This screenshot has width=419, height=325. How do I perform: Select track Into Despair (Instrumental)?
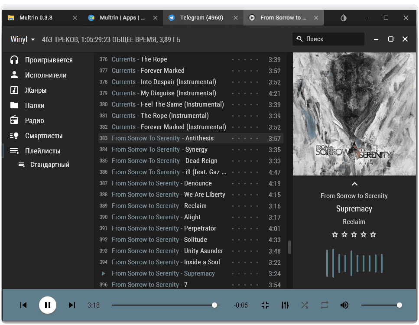[x=191, y=82]
